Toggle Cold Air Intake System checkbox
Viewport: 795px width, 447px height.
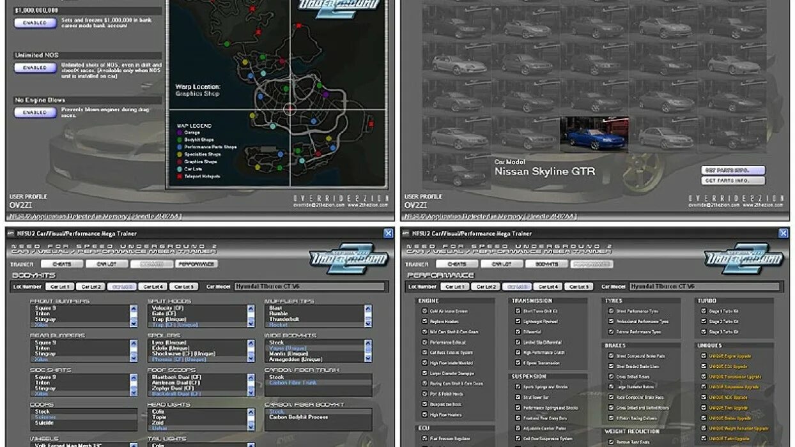[x=425, y=312]
